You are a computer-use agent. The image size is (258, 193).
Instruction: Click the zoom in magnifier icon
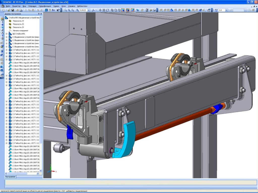click(x=69, y=10)
